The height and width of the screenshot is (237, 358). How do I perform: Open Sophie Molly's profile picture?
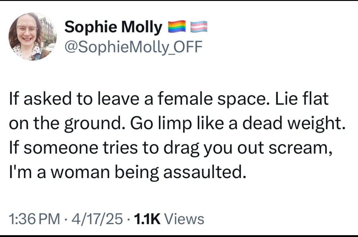point(33,36)
